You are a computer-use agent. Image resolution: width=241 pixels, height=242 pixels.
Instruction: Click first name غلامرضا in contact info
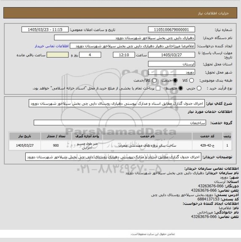(225, 208)
